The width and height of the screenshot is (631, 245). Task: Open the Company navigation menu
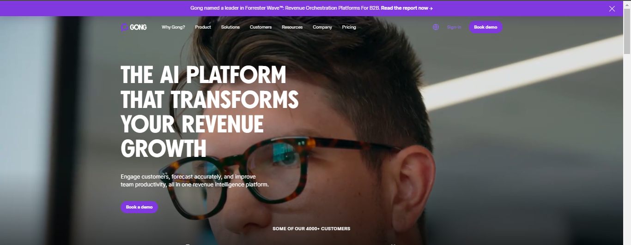pyautogui.click(x=322, y=27)
